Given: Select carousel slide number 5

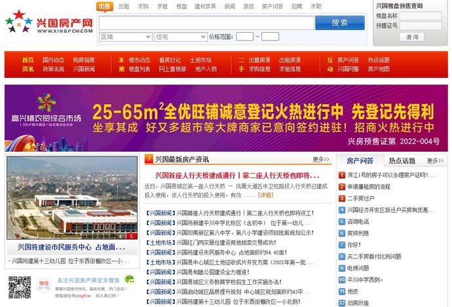Looking at the screenshot, I should pyautogui.click(x=132, y=236).
